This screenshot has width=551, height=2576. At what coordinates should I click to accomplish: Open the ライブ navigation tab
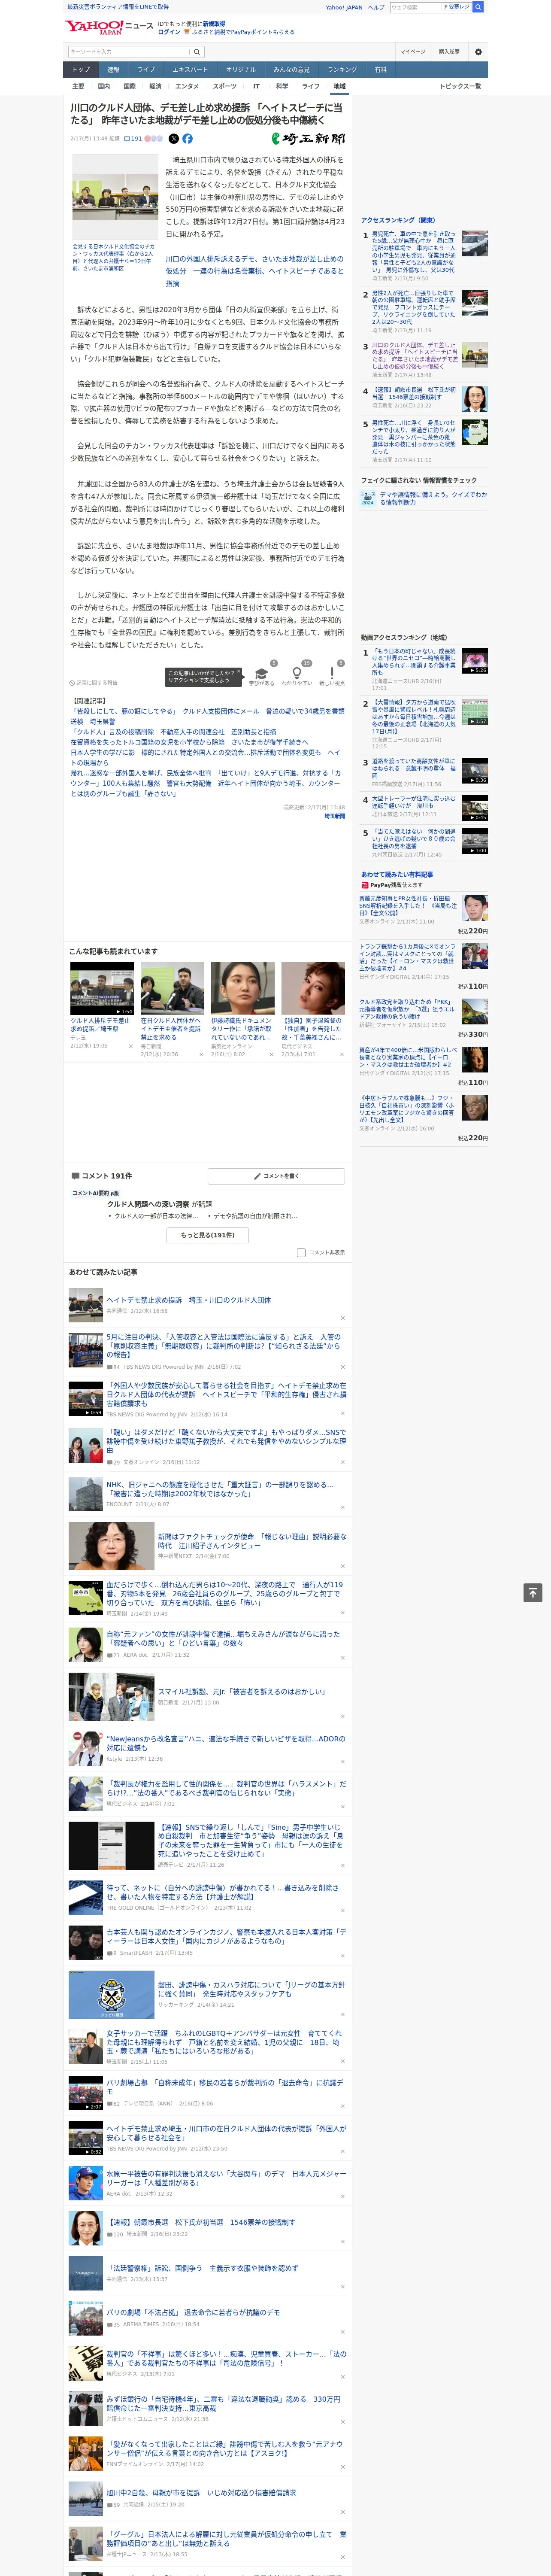point(146,69)
